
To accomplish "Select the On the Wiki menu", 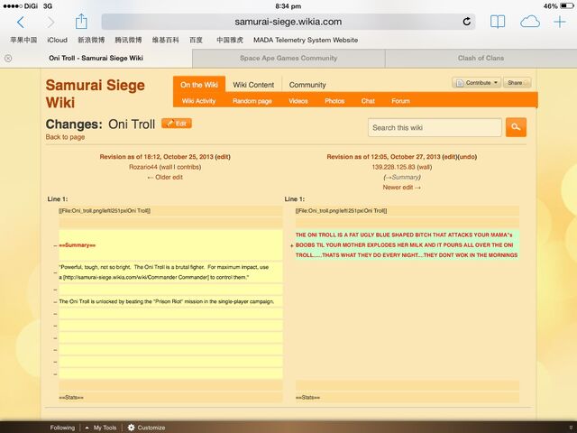I will point(199,85).
